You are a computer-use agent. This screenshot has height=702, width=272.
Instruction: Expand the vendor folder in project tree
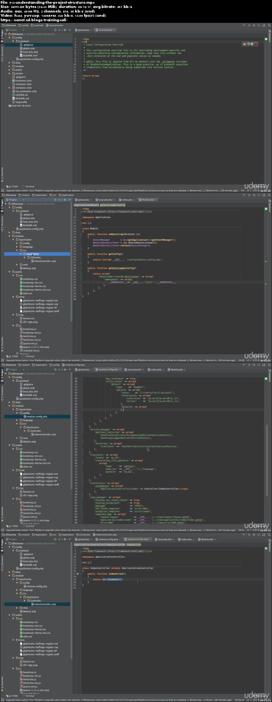10,73
